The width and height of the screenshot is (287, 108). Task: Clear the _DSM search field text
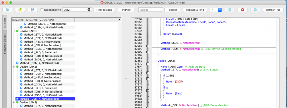coord(89,10)
